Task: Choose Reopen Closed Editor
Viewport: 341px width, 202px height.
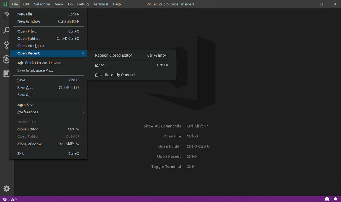Action: click(114, 55)
